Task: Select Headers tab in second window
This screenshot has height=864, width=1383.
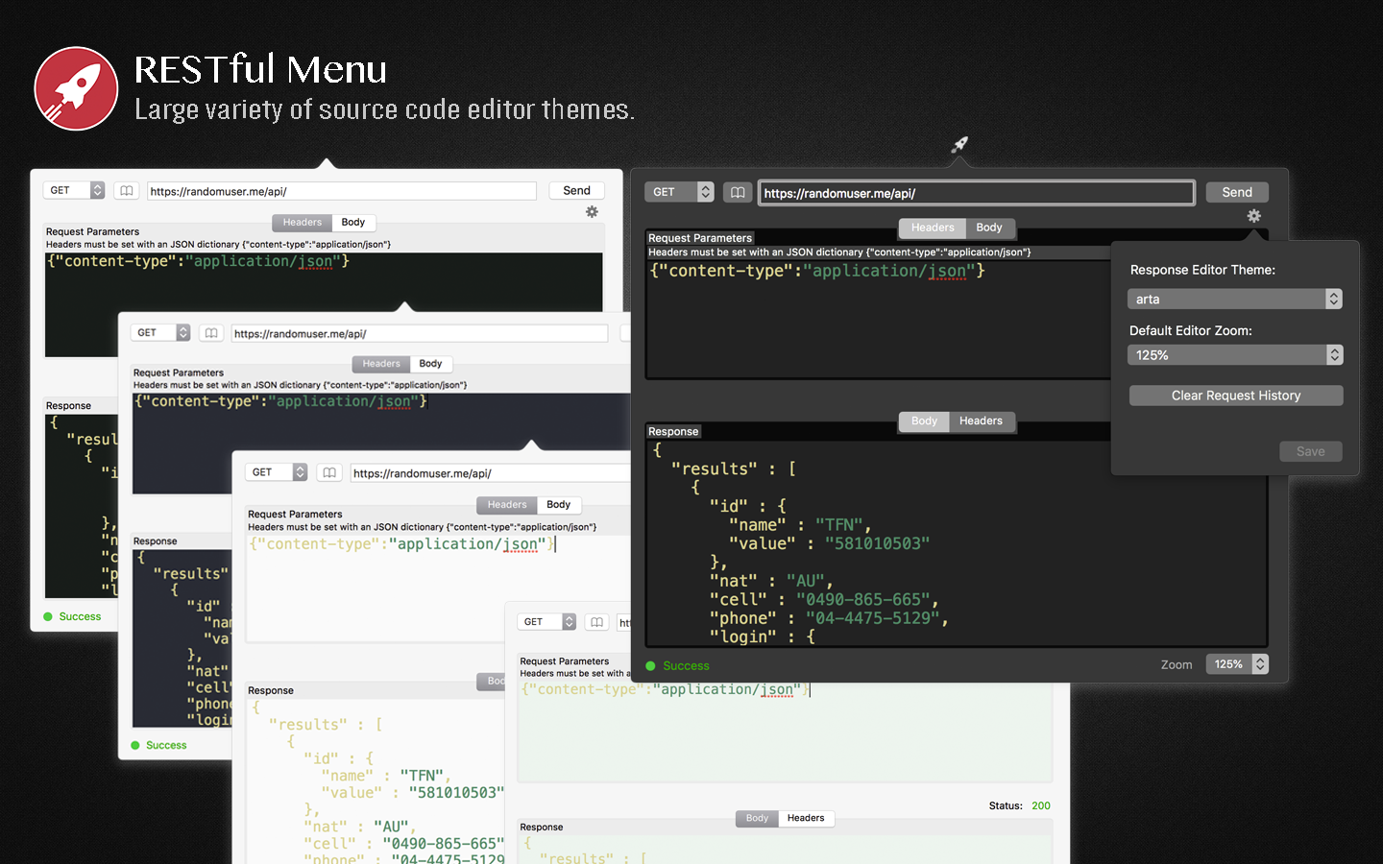Action: point(381,364)
